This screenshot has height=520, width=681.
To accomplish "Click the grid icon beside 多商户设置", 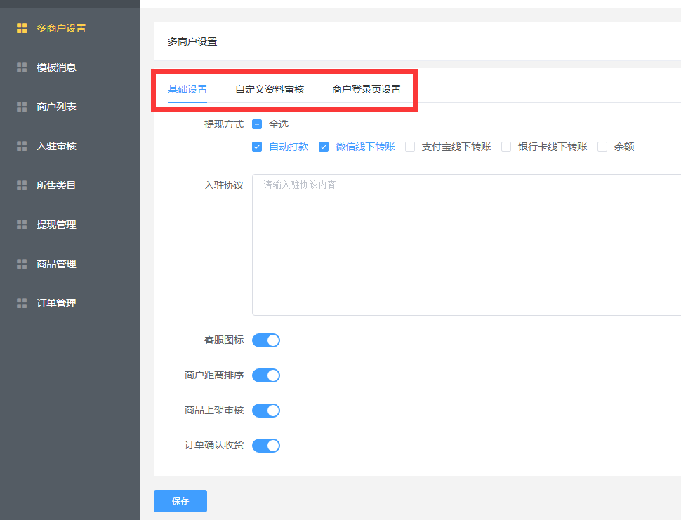I will (x=22, y=28).
